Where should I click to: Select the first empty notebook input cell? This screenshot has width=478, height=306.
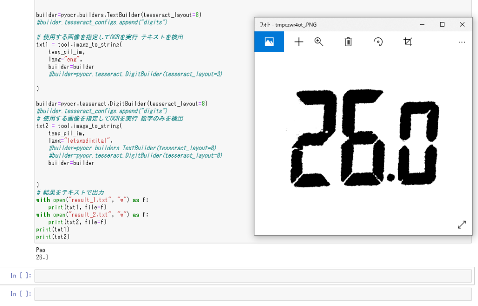coord(253,276)
